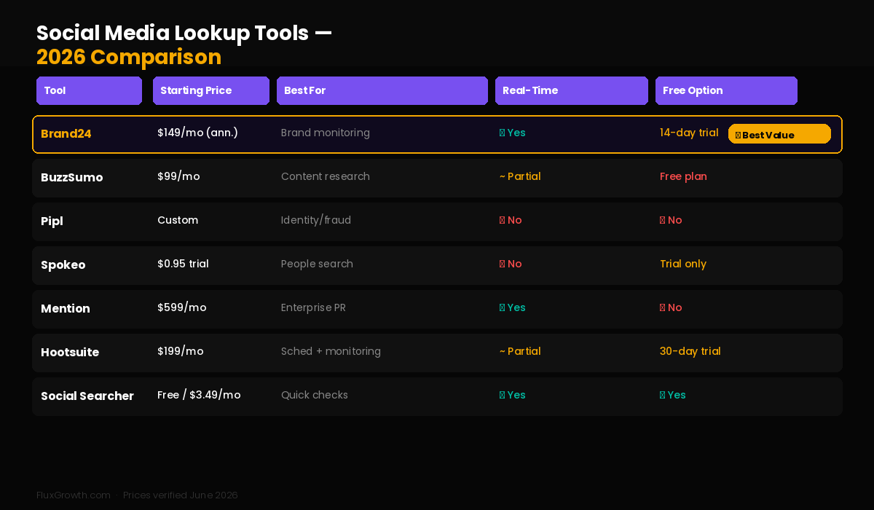Click Mention's Free Option No cell
Viewport: 874px width, 510px height.
coord(671,307)
